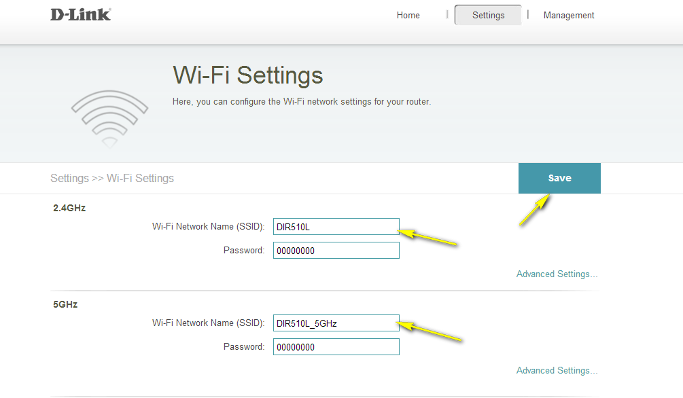Viewport: 683px width, 398px height.
Task: Click the Wi-Fi configuration description text
Action: [302, 102]
